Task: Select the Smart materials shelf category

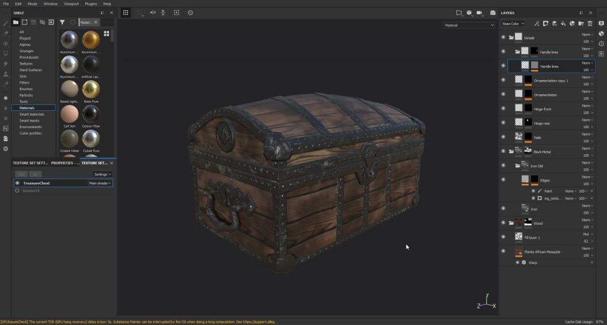Action: (x=32, y=114)
